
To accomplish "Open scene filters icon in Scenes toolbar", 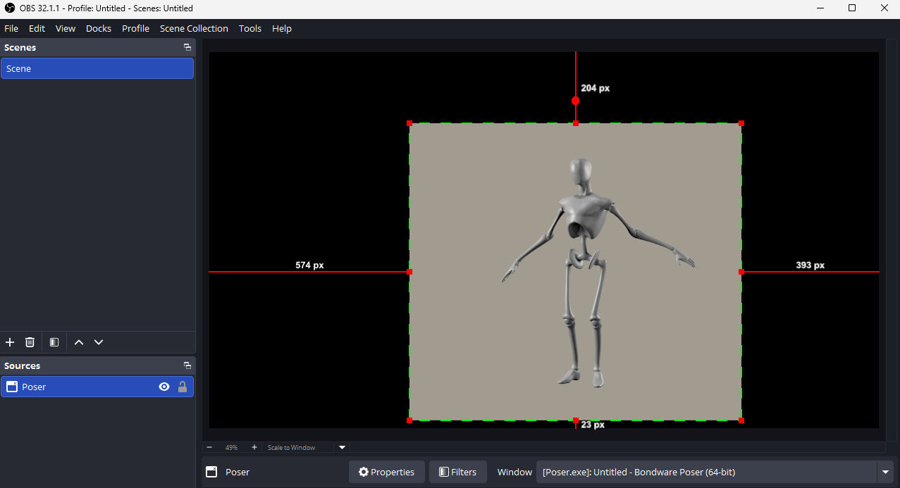I will 54,342.
